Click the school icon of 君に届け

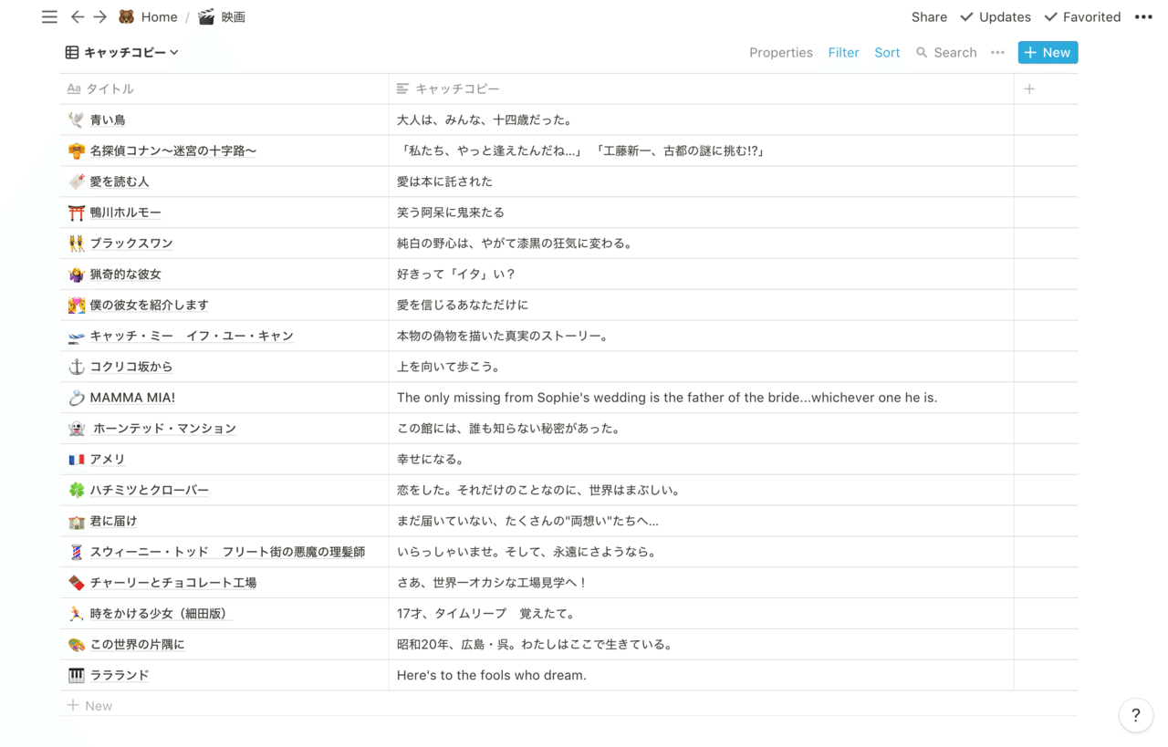click(x=77, y=522)
